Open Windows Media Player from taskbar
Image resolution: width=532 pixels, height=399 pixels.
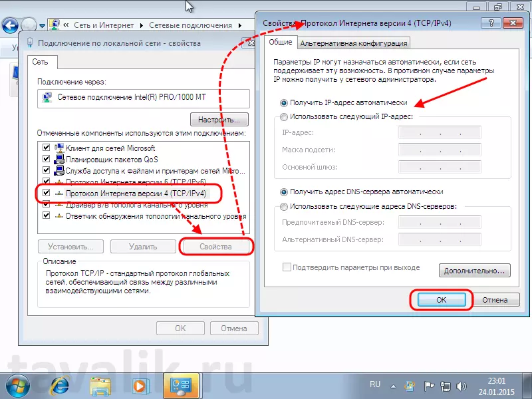[140, 386]
